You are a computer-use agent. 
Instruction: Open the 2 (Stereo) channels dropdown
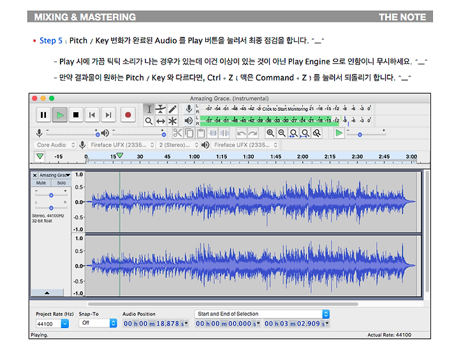click(178, 145)
